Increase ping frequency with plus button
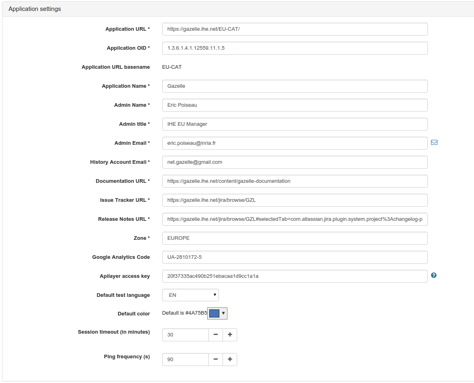The height and width of the screenshot is (383, 474). tap(230, 360)
